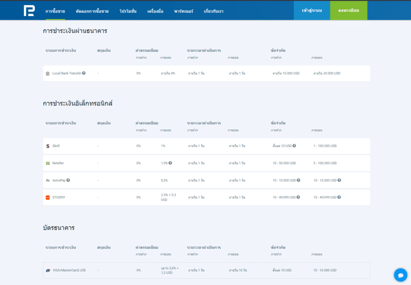Open help icon beside Neteller 1,9% fee
The image size is (411, 285).
[170, 163]
